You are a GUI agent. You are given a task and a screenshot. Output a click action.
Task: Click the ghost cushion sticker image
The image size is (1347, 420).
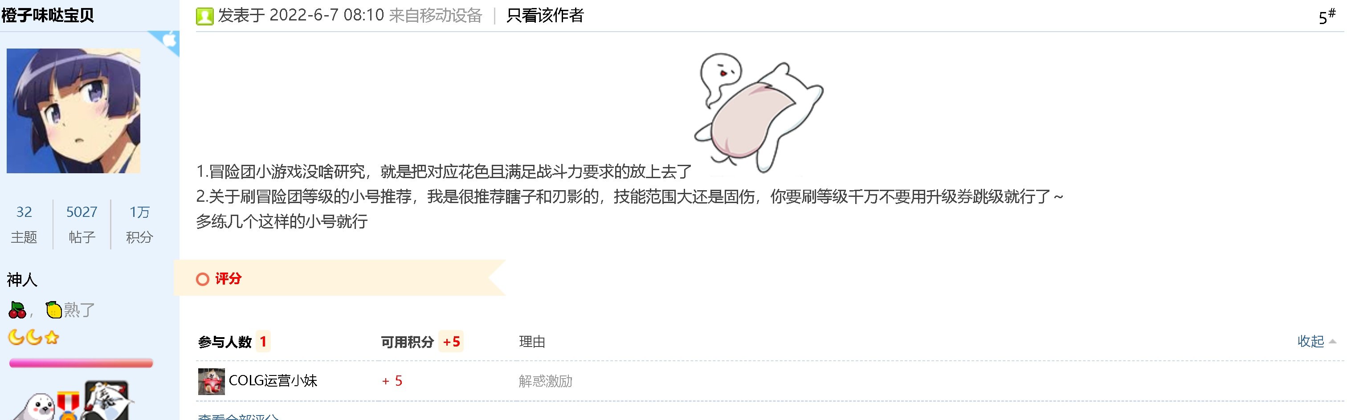coord(758,112)
